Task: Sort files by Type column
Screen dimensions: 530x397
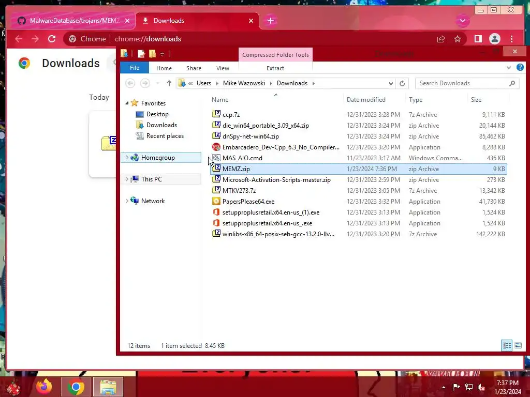Action: [x=416, y=100]
